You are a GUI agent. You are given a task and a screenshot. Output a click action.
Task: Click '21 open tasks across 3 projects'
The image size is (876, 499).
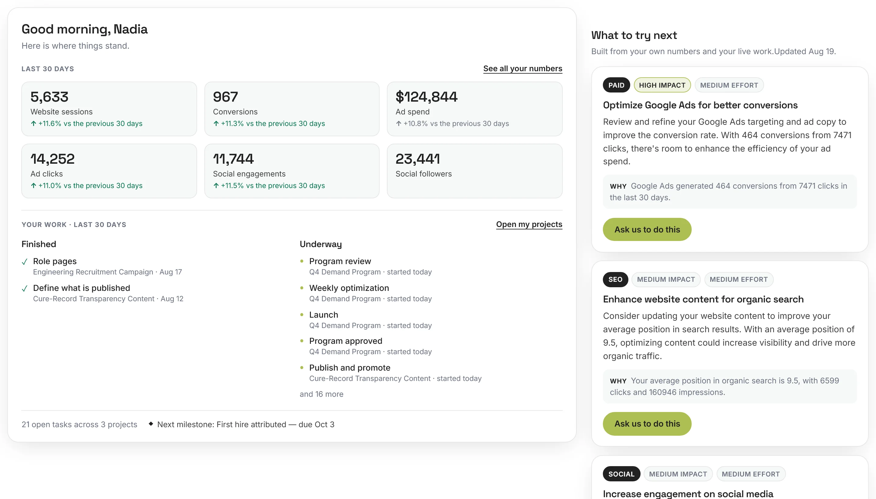pyautogui.click(x=79, y=424)
